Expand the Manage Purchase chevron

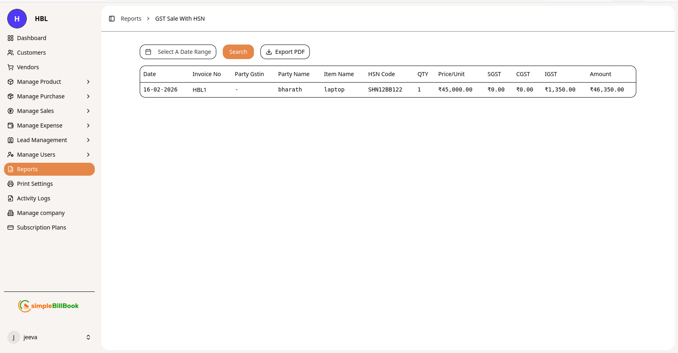[88, 96]
